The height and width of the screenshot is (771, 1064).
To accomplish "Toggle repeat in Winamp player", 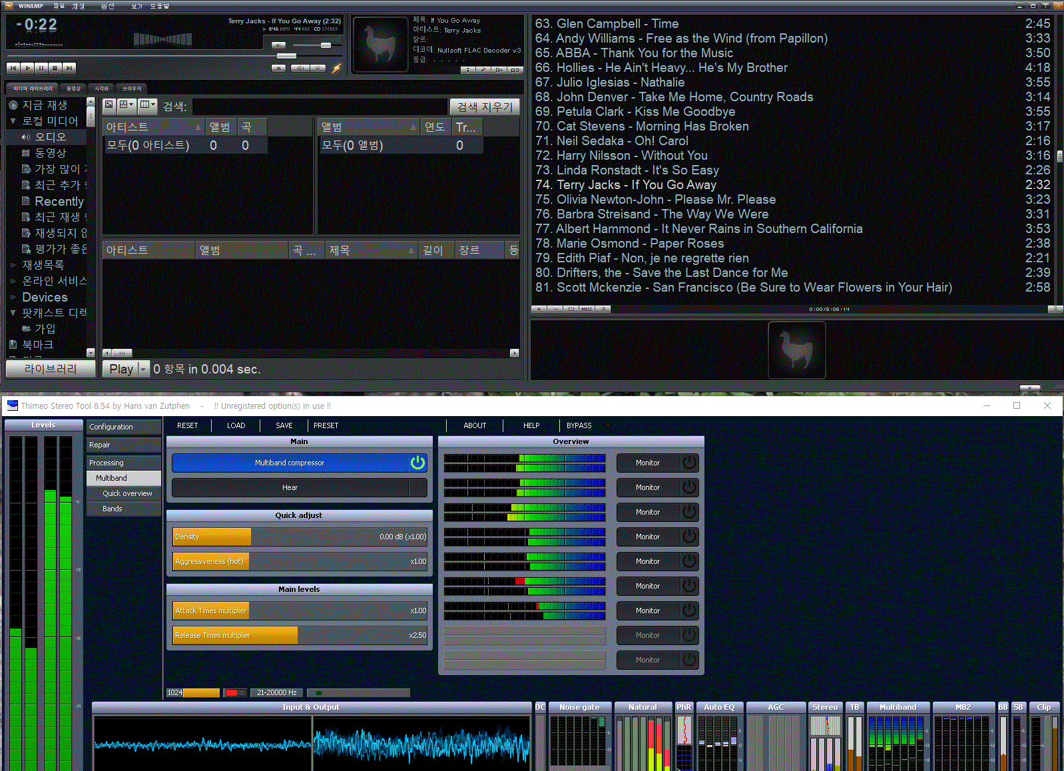I will pyautogui.click(x=319, y=68).
